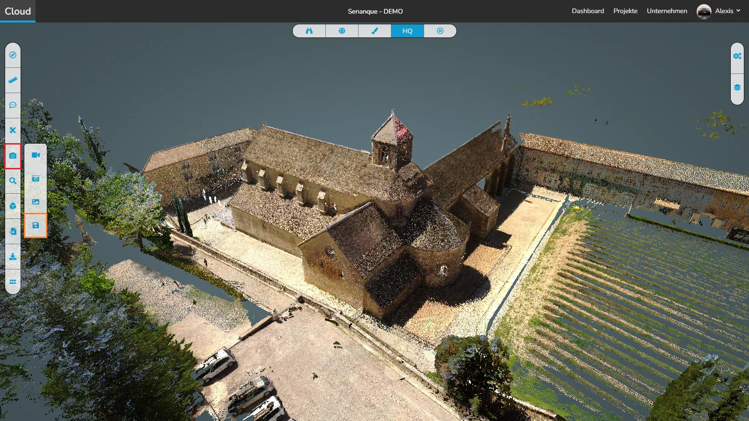
Task: Click the magnifier search icon
Action: 13,181
